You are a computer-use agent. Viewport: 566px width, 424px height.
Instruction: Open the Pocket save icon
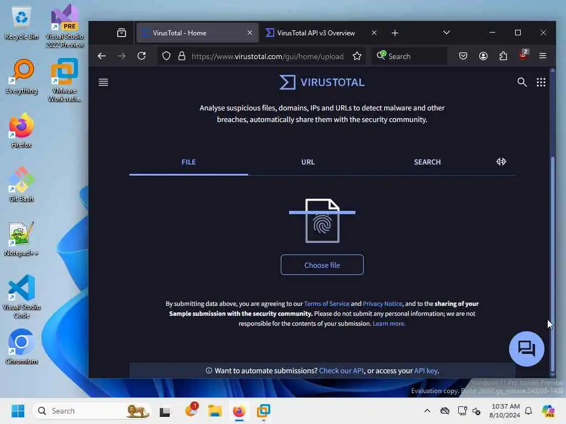click(463, 56)
